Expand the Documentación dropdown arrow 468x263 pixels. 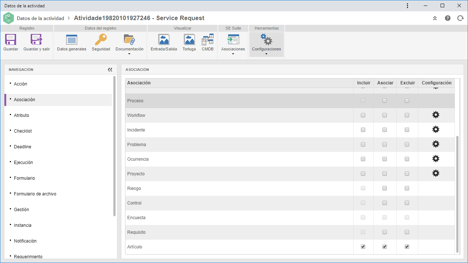click(x=129, y=54)
